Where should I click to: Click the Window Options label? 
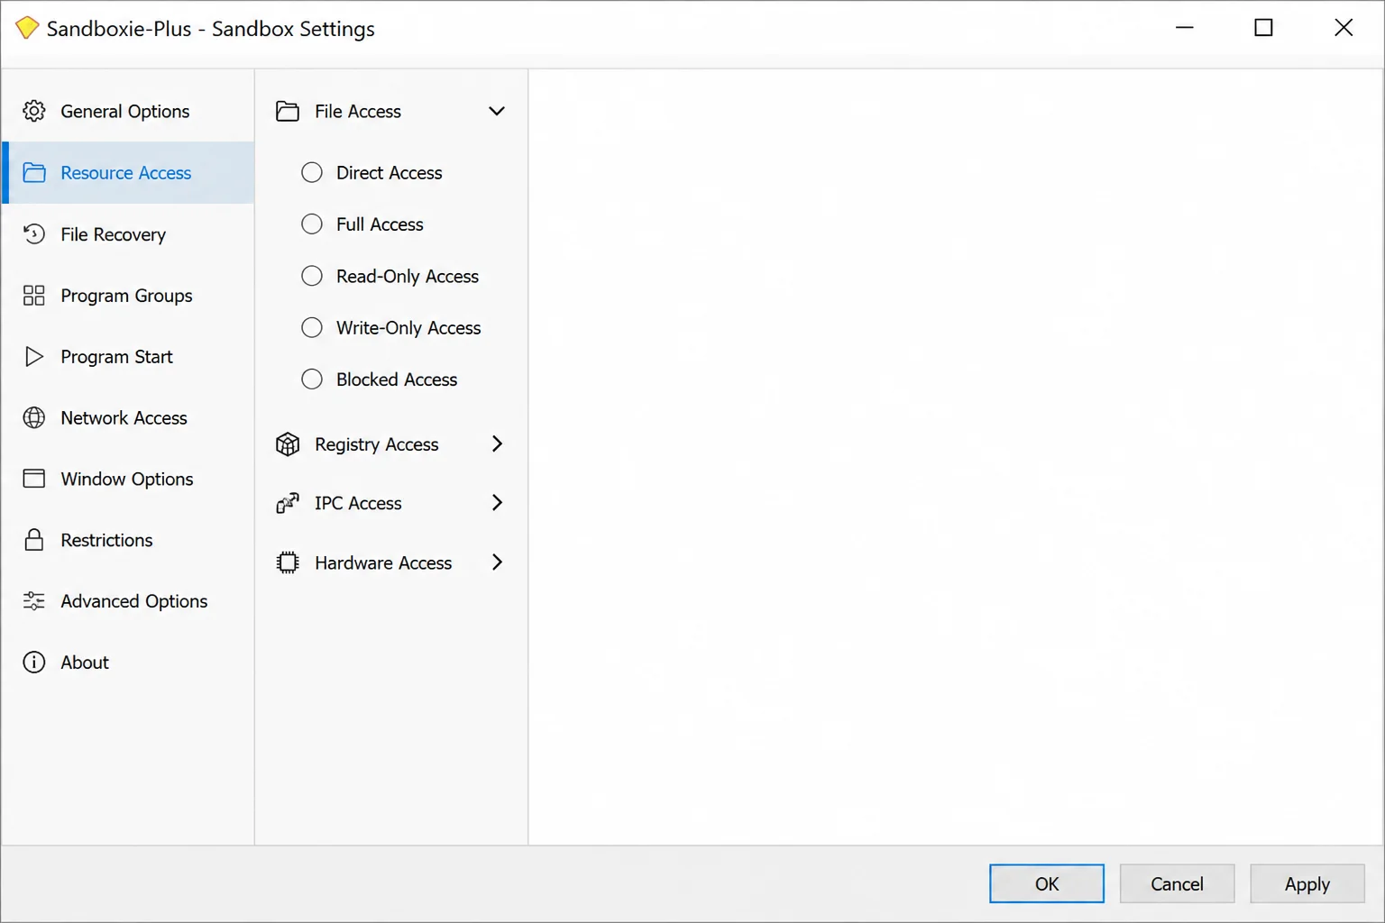click(127, 479)
